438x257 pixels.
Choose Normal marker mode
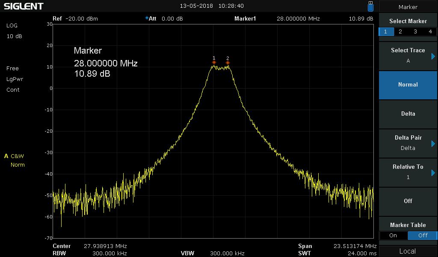[408, 85]
